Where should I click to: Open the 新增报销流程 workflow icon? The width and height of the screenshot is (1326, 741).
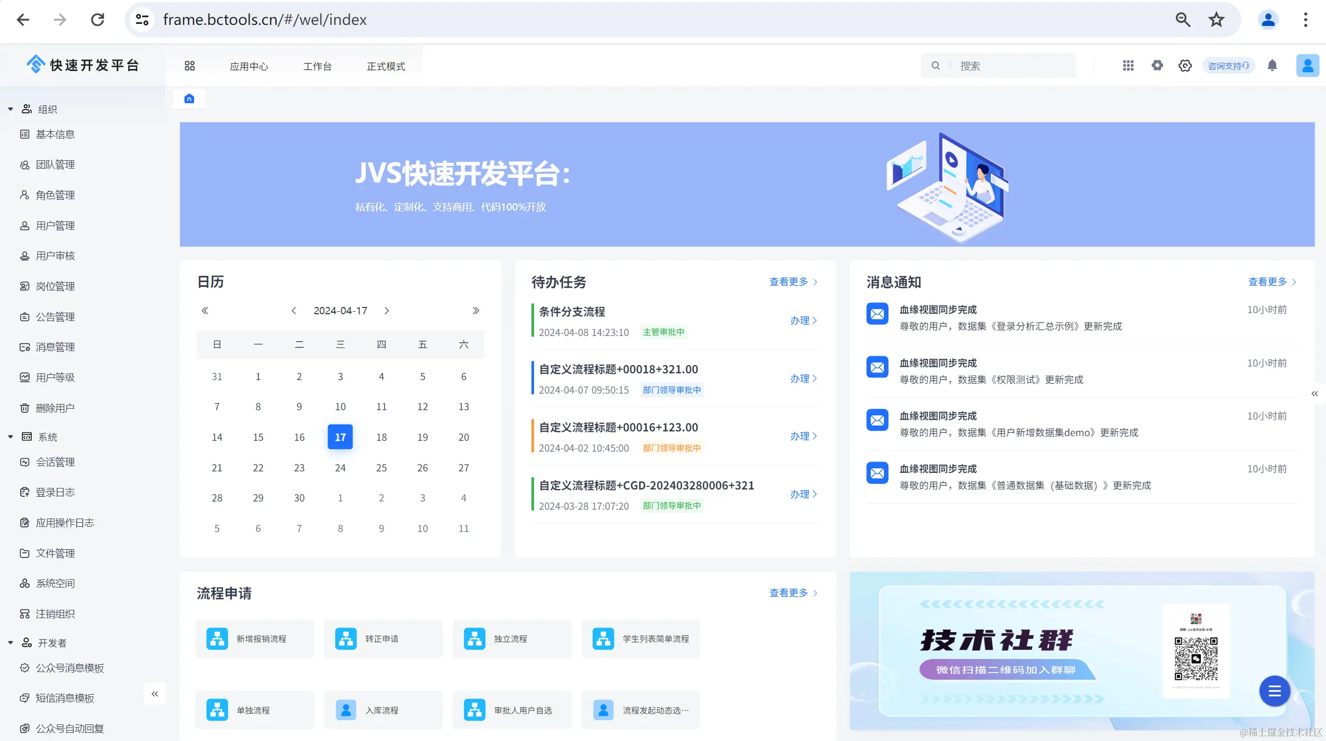coord(217,639)
